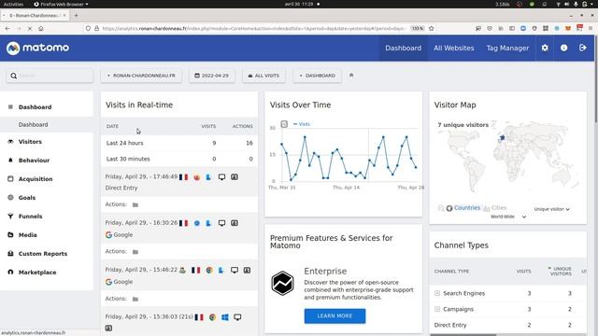Click the Countries globe icon on Visitor Map

pyautogui.click(x=449, y=208)
